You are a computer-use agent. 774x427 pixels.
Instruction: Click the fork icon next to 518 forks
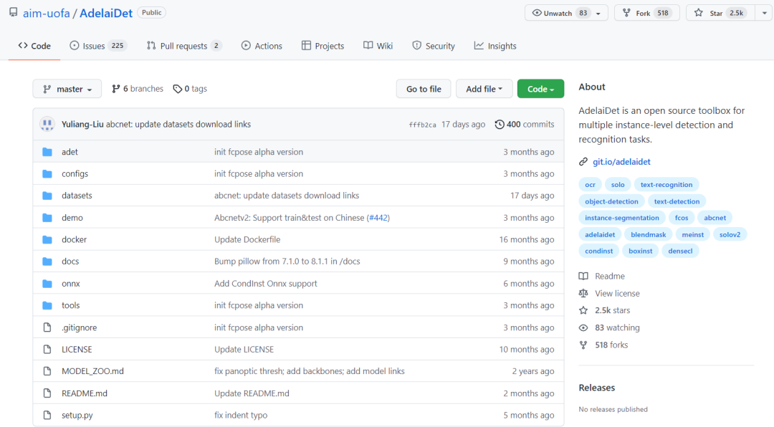(x=583, y=345)
